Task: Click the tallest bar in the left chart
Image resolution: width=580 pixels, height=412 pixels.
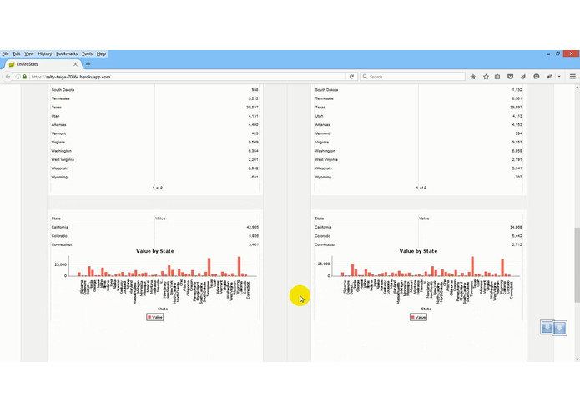Action: [x=239, y=266]
